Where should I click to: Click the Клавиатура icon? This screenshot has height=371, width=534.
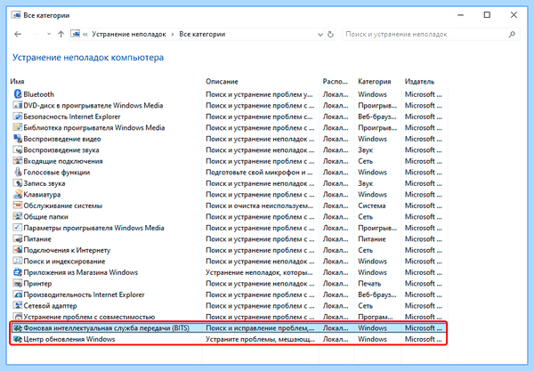click(x=18, y=194)
